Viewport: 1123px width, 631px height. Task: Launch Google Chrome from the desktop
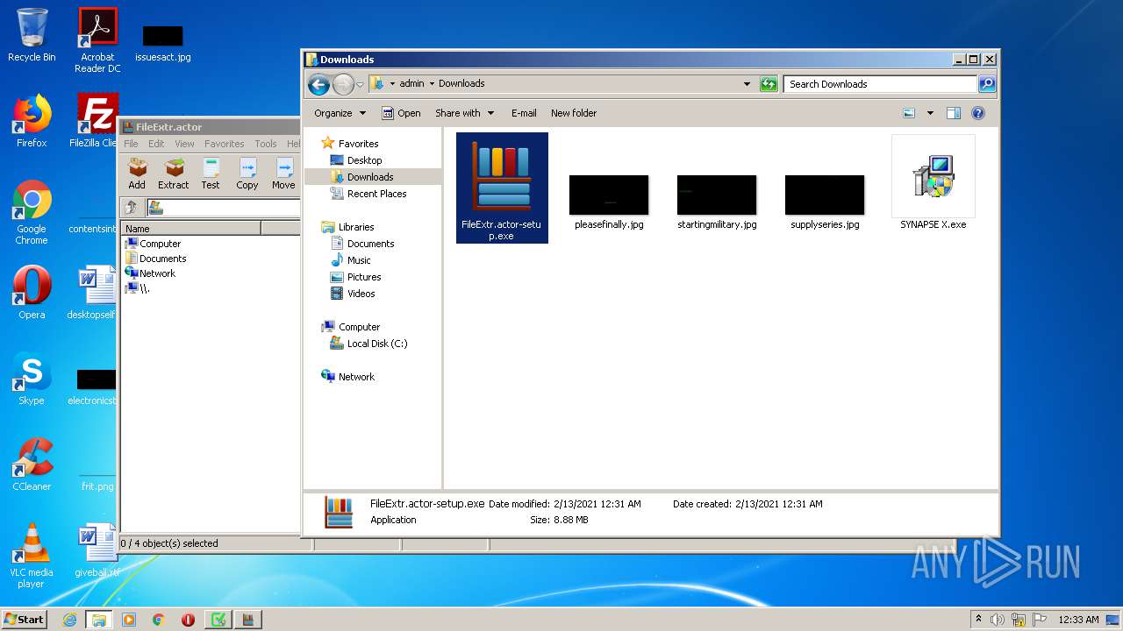point(32,213)
